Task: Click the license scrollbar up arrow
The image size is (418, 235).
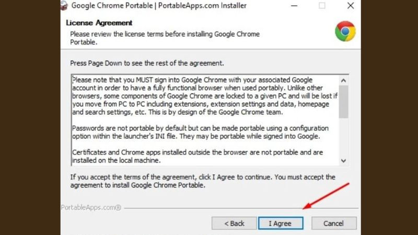Action: pyautogui.click(x=343, y=80)
